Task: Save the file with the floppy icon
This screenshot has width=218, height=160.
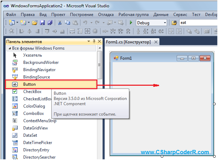Action: pyautogui.click(x=42, y=23)
